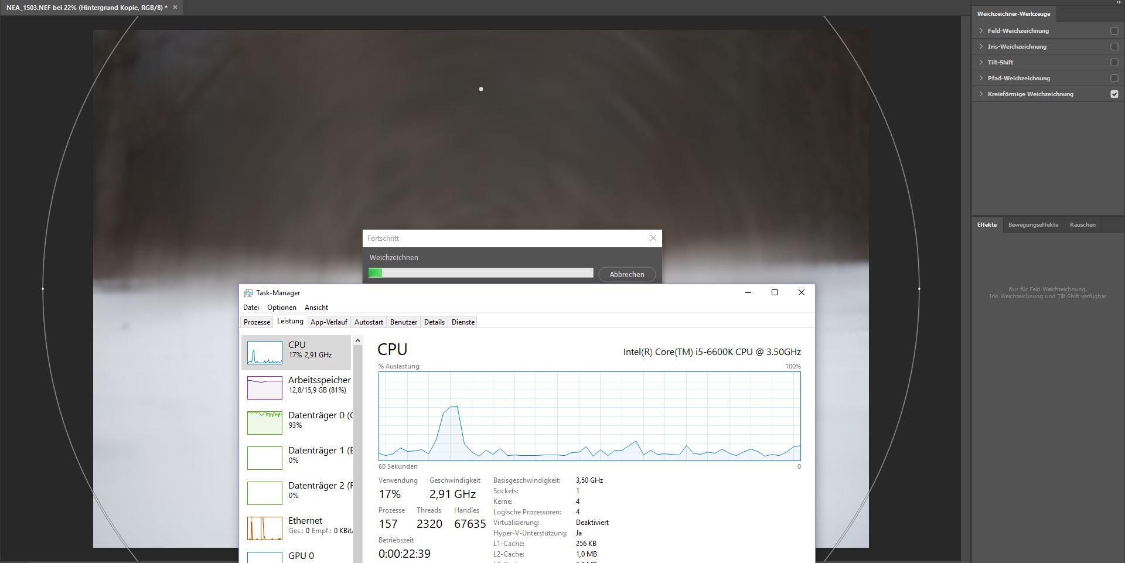Switch to the Rauschen tab
Screen dimensions: 1125x563
tap(1082, 225)
